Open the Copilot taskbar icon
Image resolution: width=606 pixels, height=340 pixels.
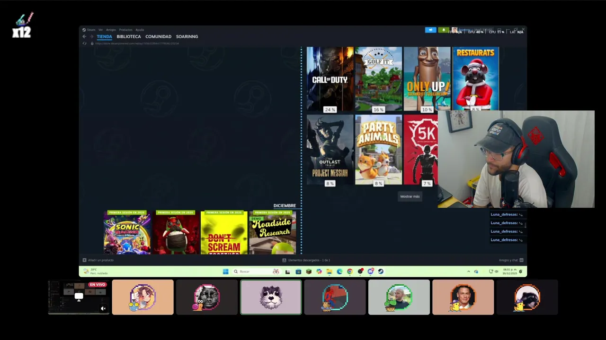point(319,272)
